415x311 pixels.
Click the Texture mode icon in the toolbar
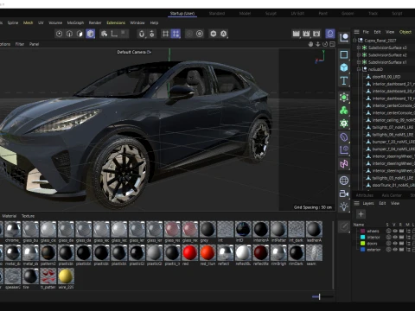coord(105,34)
